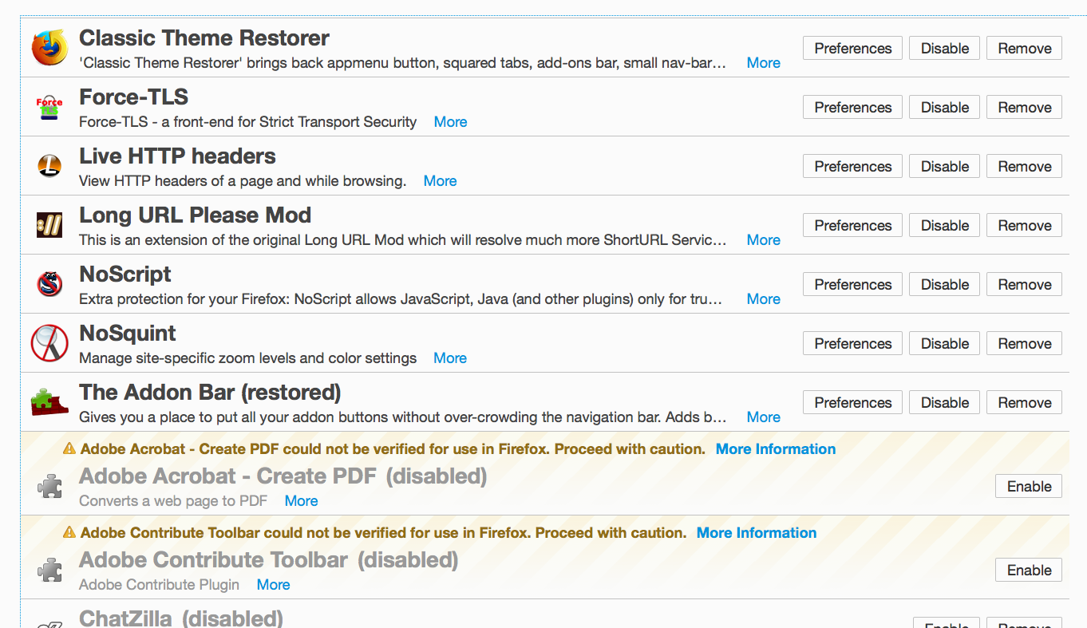Image resolution: width=1087 pixels, height=628 pixels.
Task: Click The Addon Bar puzzle icon
Action: click(49, 401)
